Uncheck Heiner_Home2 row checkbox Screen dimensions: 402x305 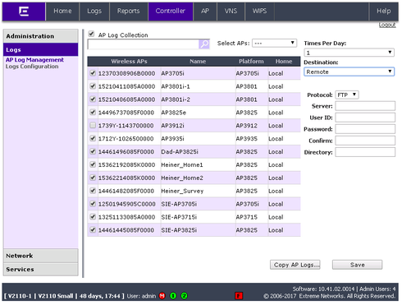[93, 178]
